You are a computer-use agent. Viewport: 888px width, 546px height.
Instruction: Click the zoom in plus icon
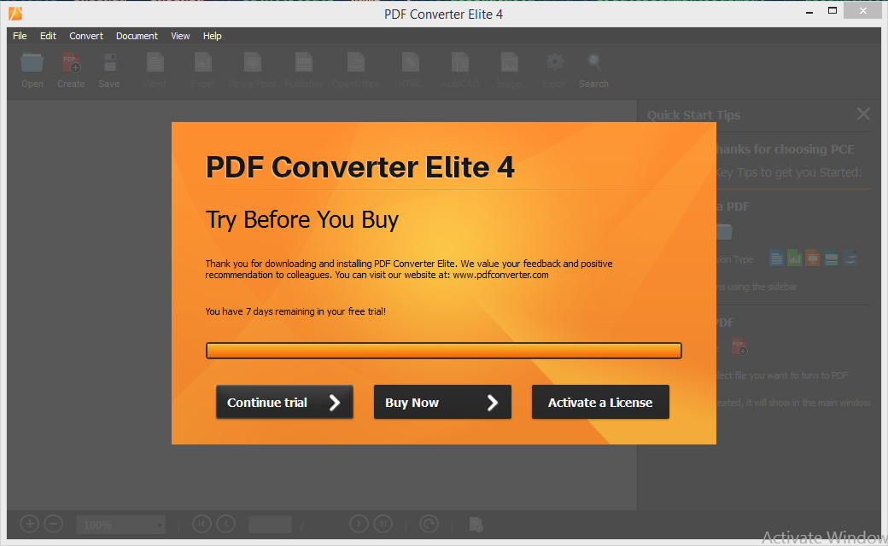tap(29, 524)
